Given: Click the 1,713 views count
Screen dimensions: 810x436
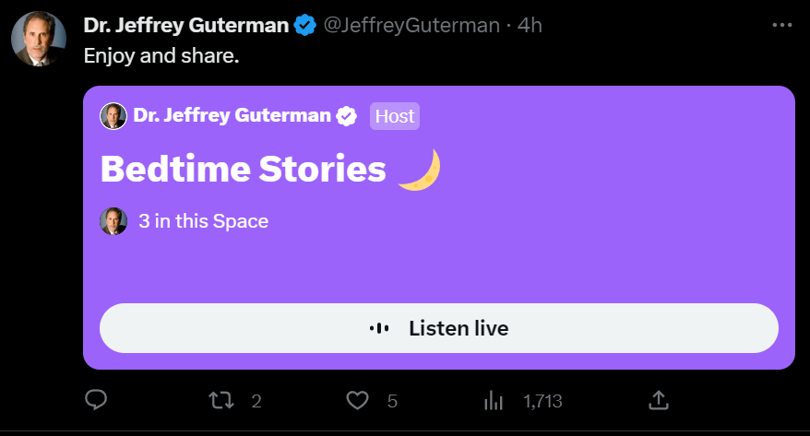Looking at the screenshot, I should [x=542, y=401].
